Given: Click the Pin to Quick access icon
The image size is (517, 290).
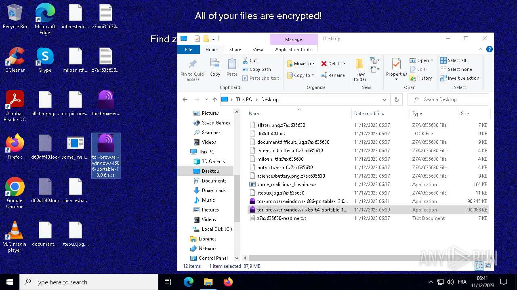Looking at the screenshot, I should pos(193,70).
